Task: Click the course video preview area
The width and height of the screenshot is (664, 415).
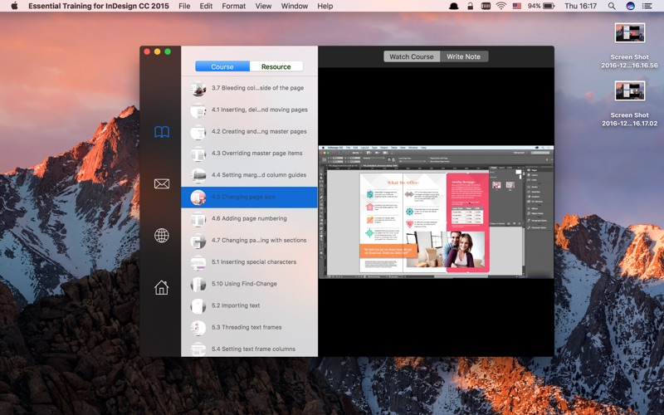Action: [x=436, y=212]
